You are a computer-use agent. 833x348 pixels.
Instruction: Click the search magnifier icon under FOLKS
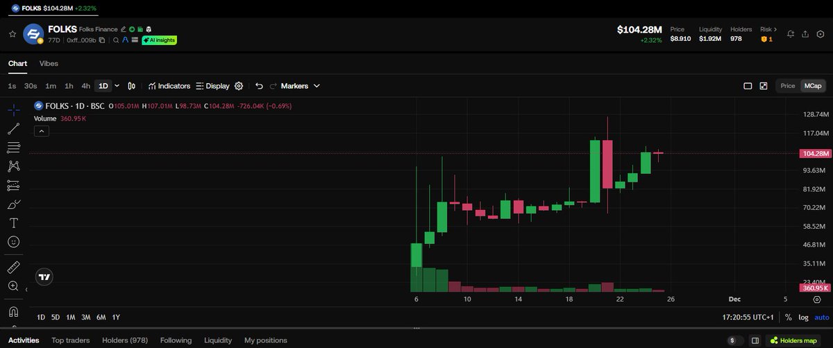[115, 40]
